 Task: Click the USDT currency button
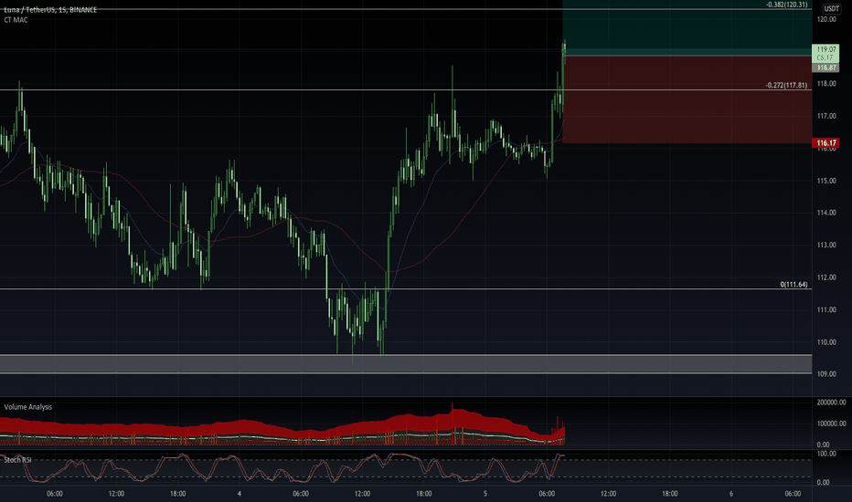point(831,8)
